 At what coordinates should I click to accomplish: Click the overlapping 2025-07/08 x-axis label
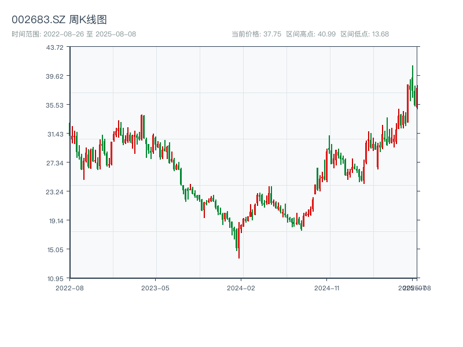[x=413, y=287]
